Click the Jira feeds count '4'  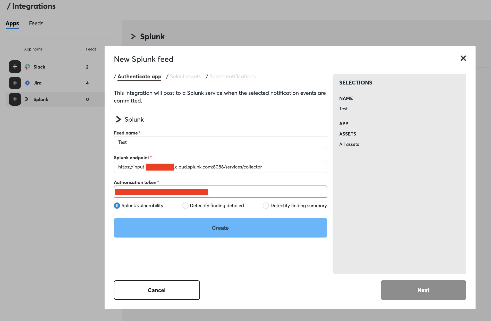pos(87,83)
